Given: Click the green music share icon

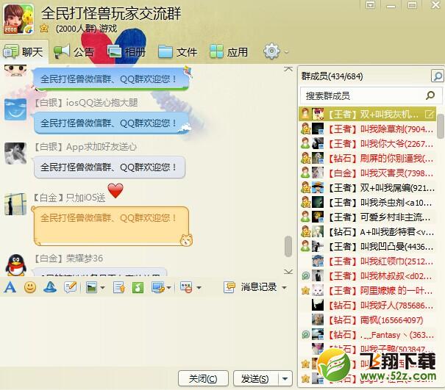Looking at the screenshot, I should [x=138, y=287].
